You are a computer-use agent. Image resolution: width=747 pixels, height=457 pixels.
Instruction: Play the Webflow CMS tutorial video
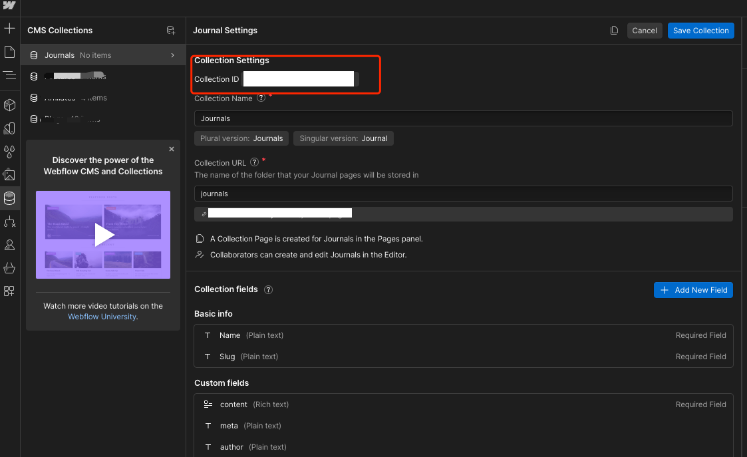point(104,234)
